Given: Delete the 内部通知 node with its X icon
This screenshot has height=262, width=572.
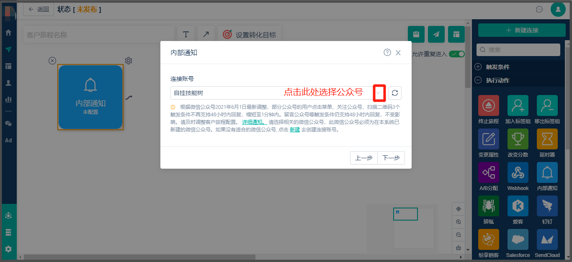Looking at the screenshot, I should [x=52, y=61].
